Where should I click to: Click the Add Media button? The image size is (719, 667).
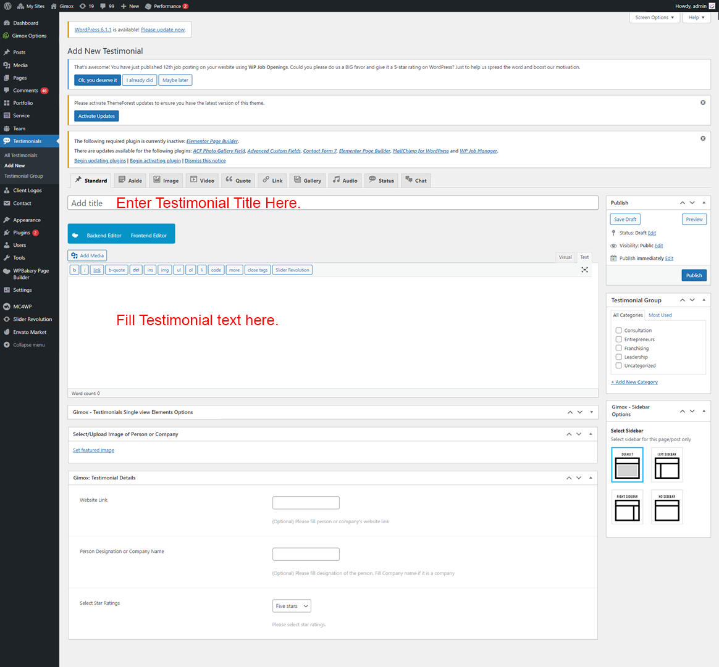(x=87, y=255)
